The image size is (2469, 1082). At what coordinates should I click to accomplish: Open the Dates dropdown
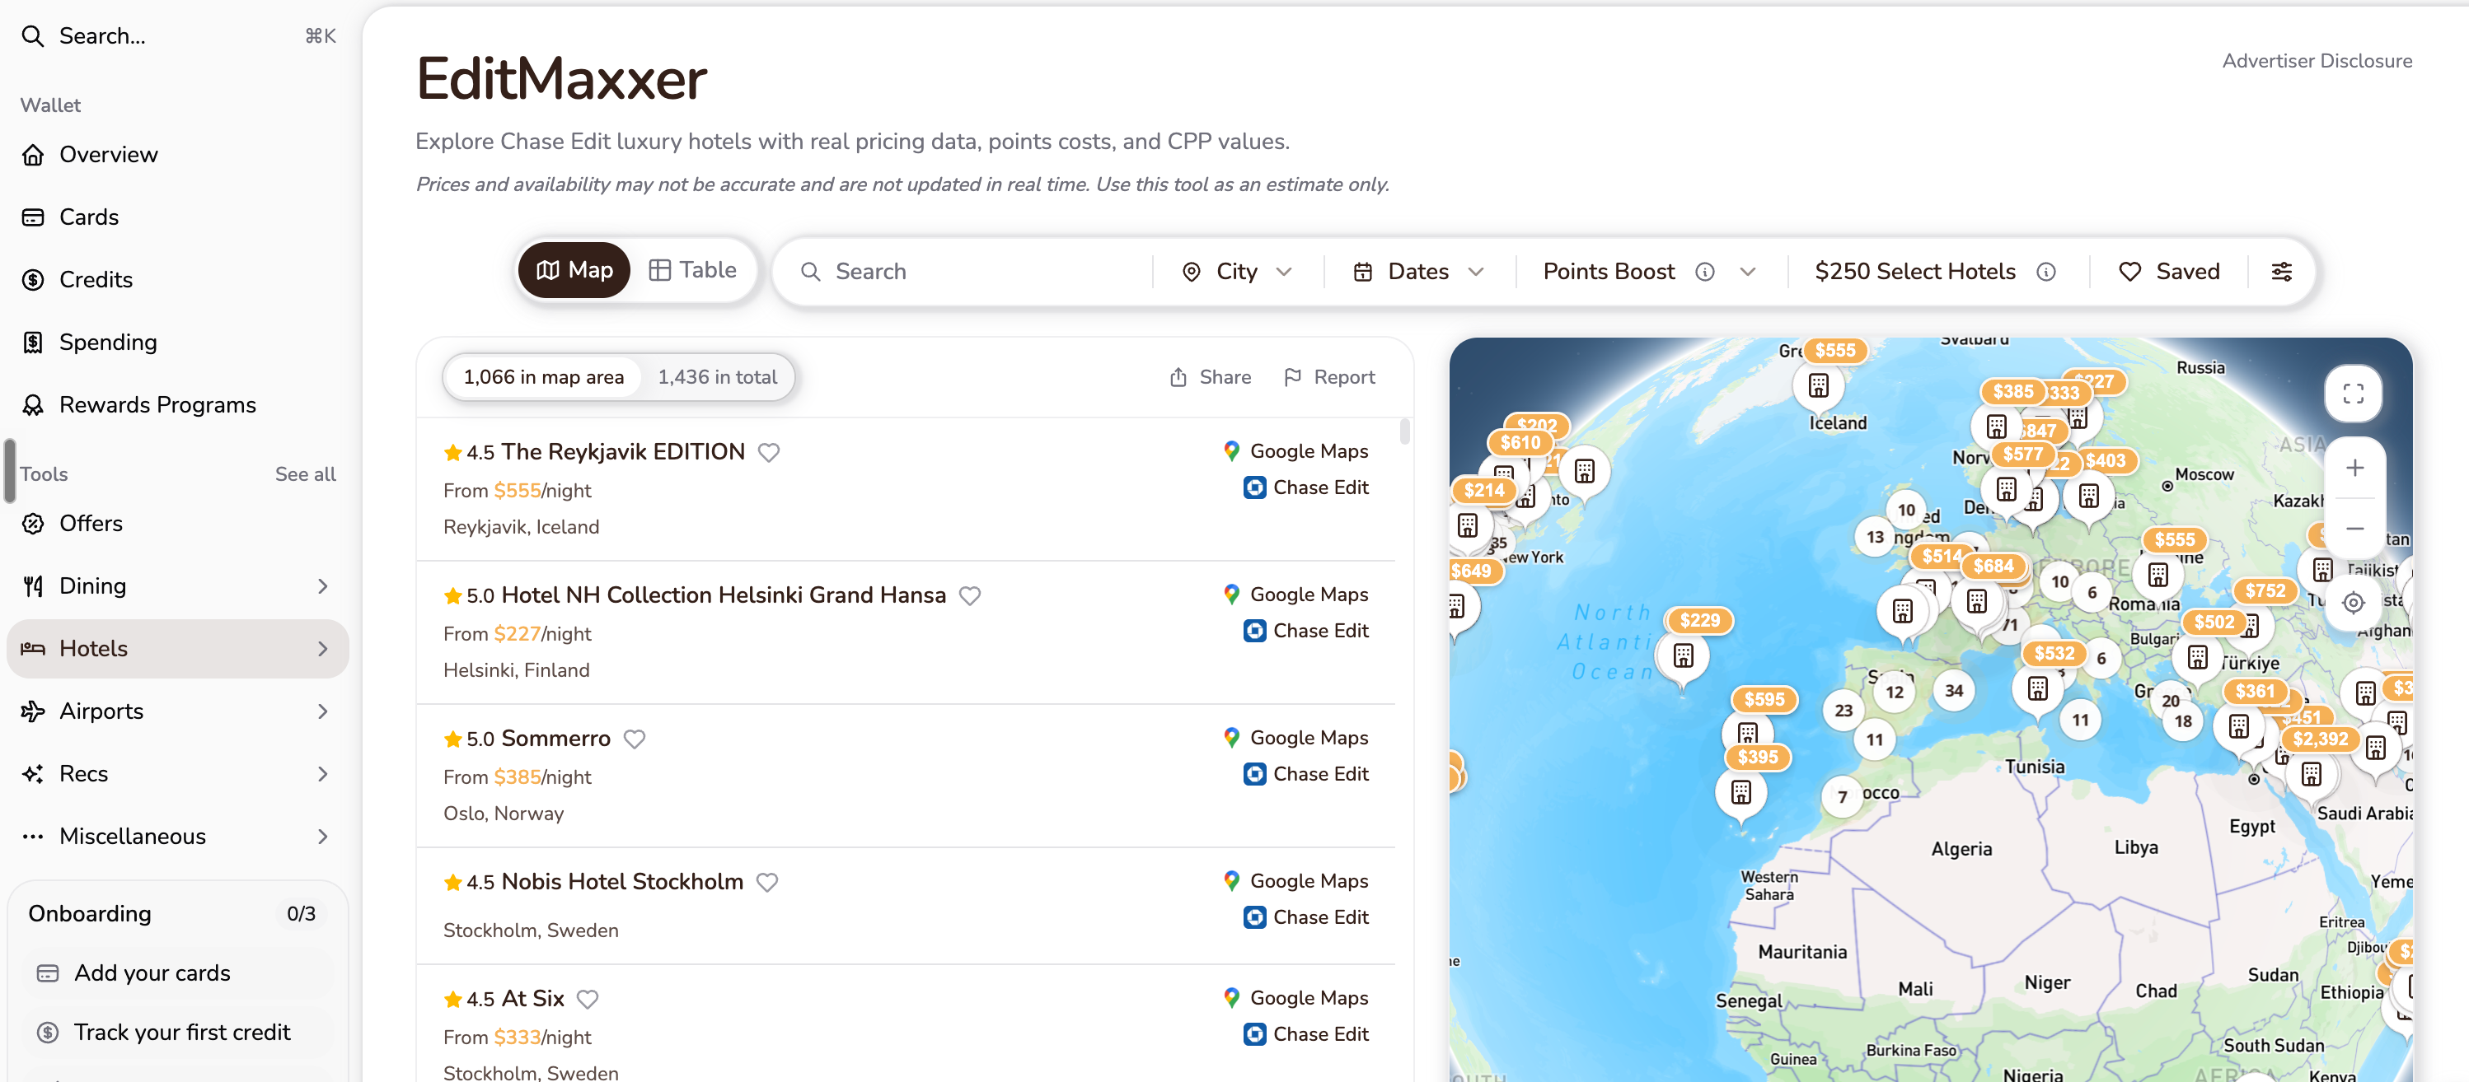pos(1419,272)
